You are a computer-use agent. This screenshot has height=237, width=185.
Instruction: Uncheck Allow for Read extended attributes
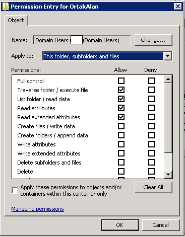121,117
